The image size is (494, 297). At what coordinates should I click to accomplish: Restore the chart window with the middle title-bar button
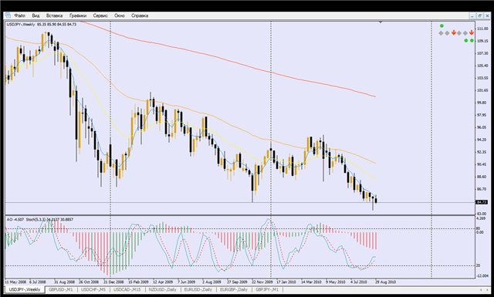coord(479,15)
